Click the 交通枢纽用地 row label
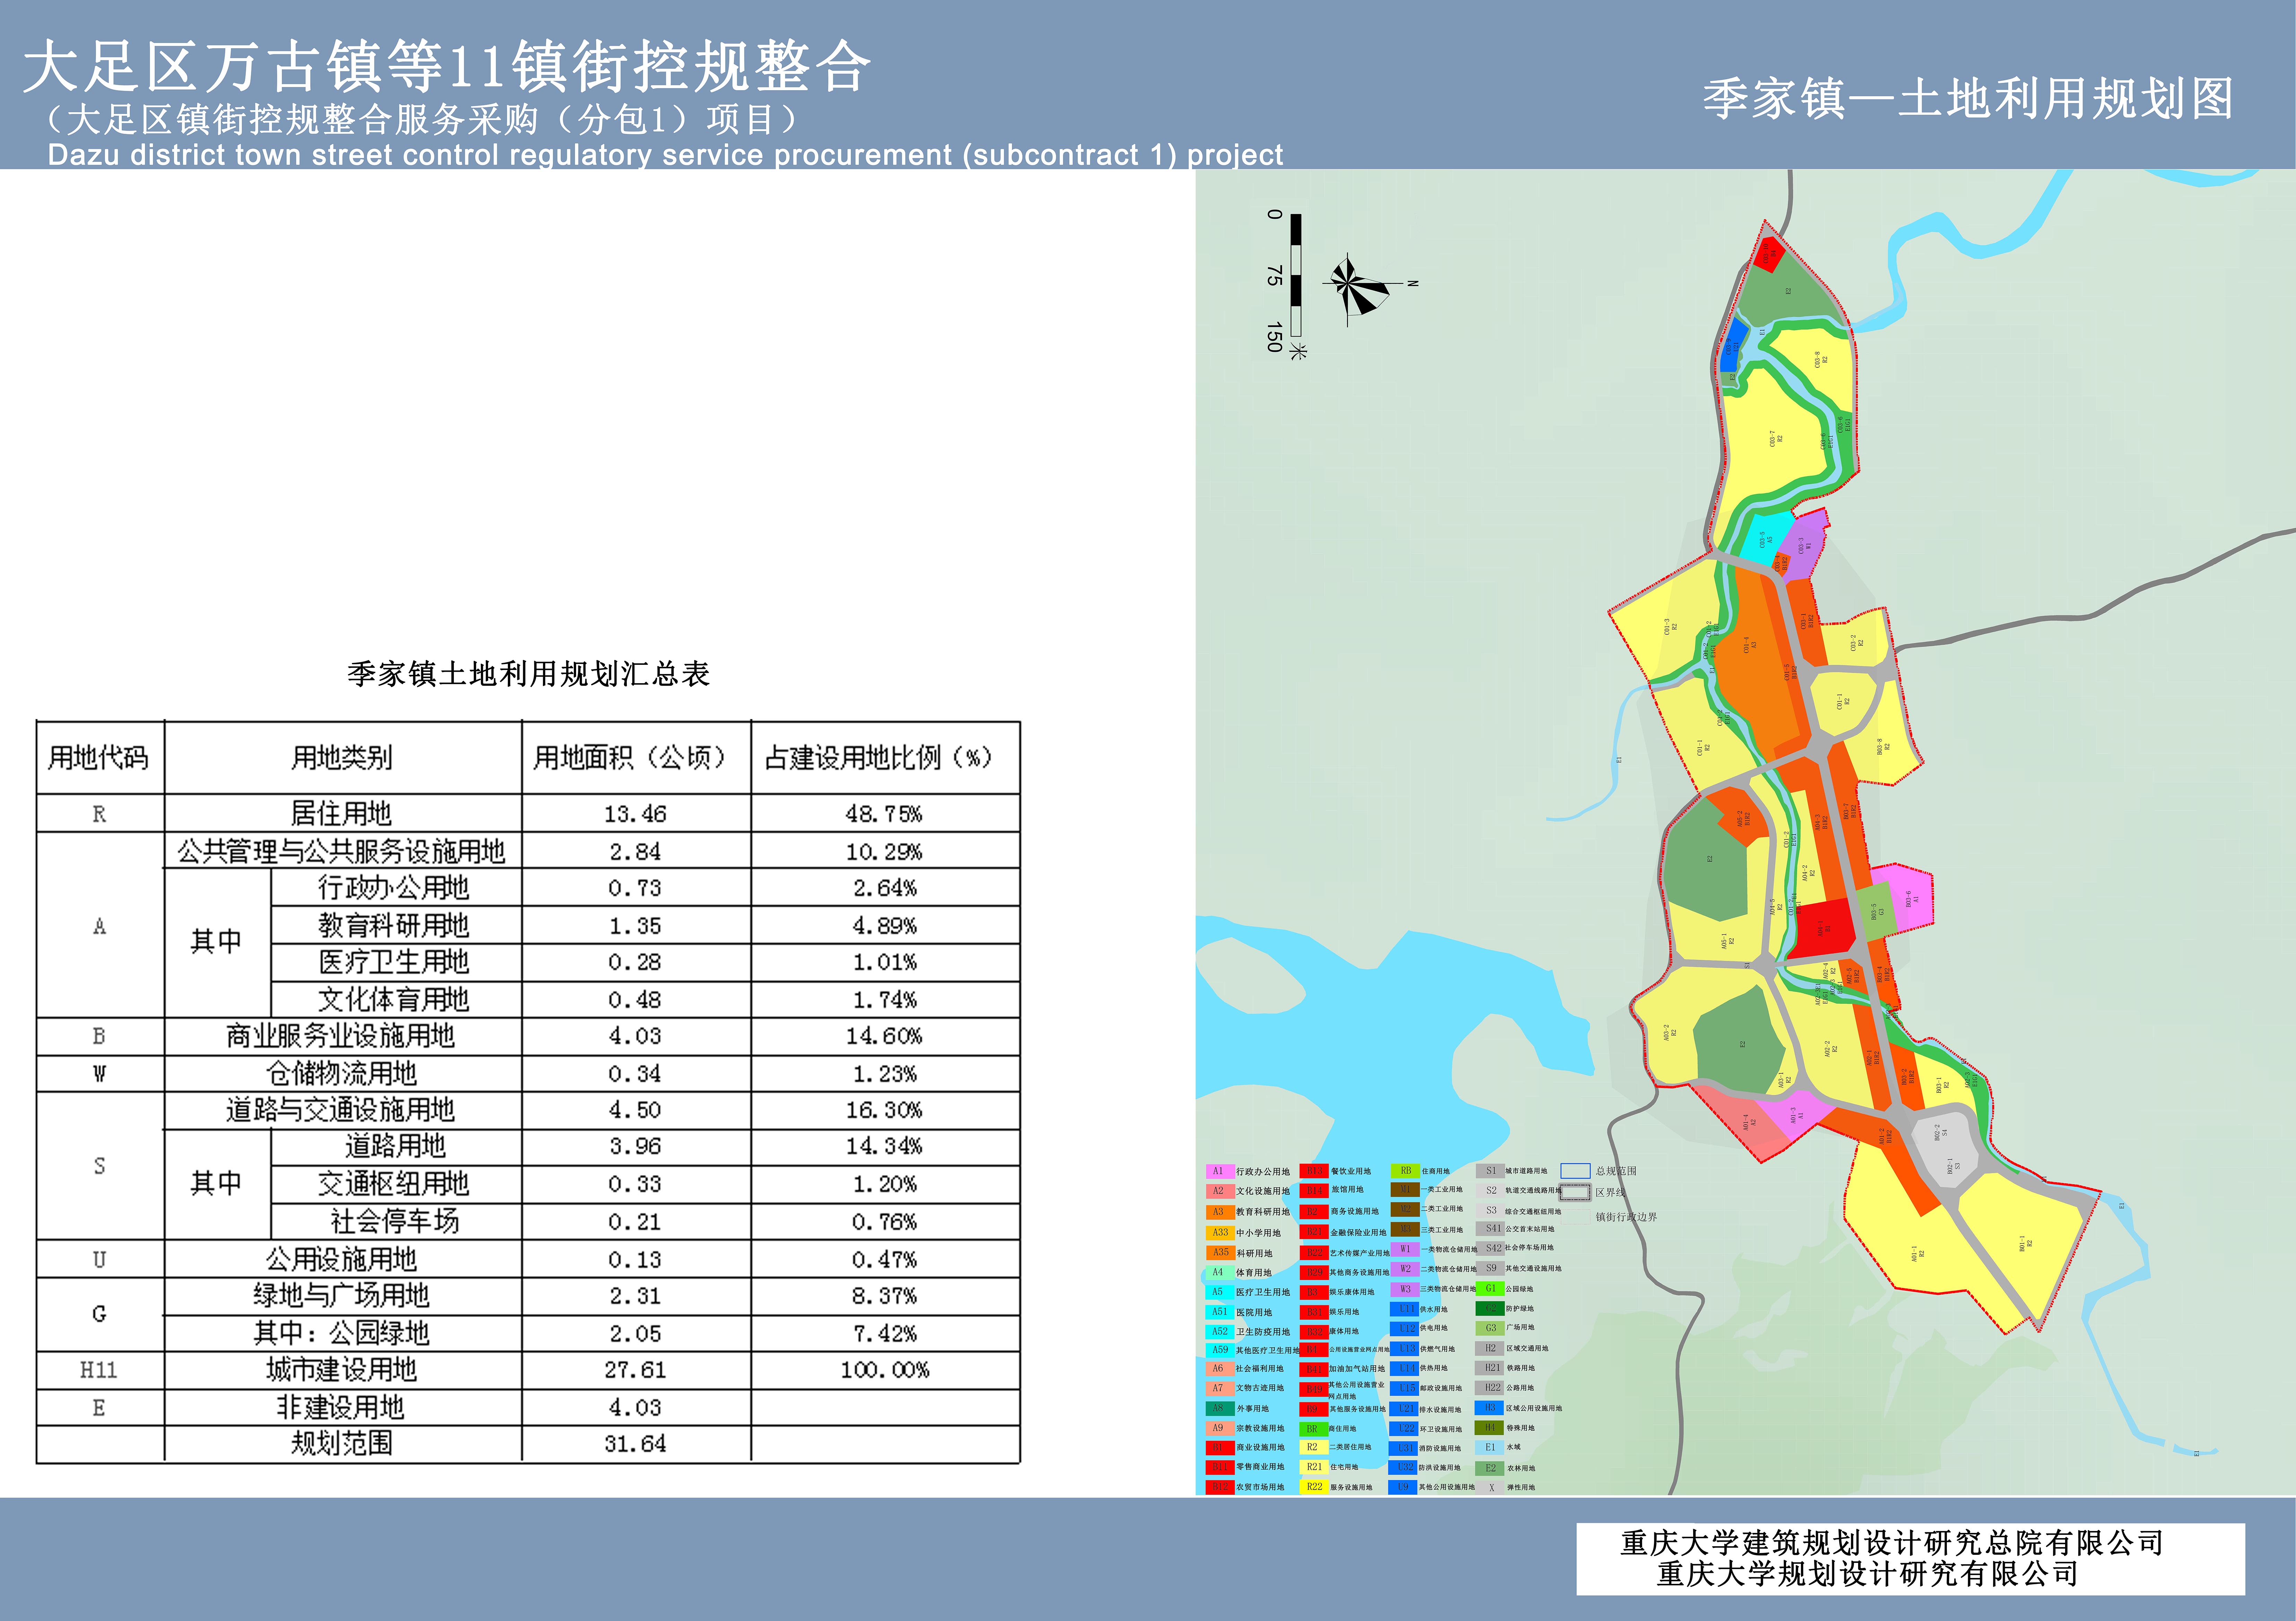The height and width of the screenshot is (1621, 2296). point(394,1184)
